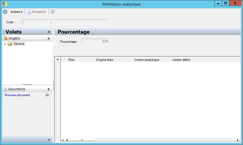
Task: Click the horizontal scrollbar right arrow
Action: [237, 140]
